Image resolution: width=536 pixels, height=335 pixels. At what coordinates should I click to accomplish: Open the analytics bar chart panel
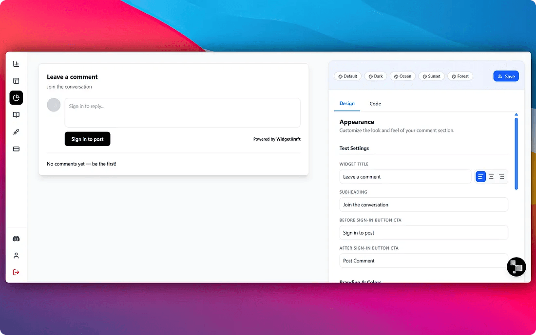pyautogui.click(x=16, y=63)
